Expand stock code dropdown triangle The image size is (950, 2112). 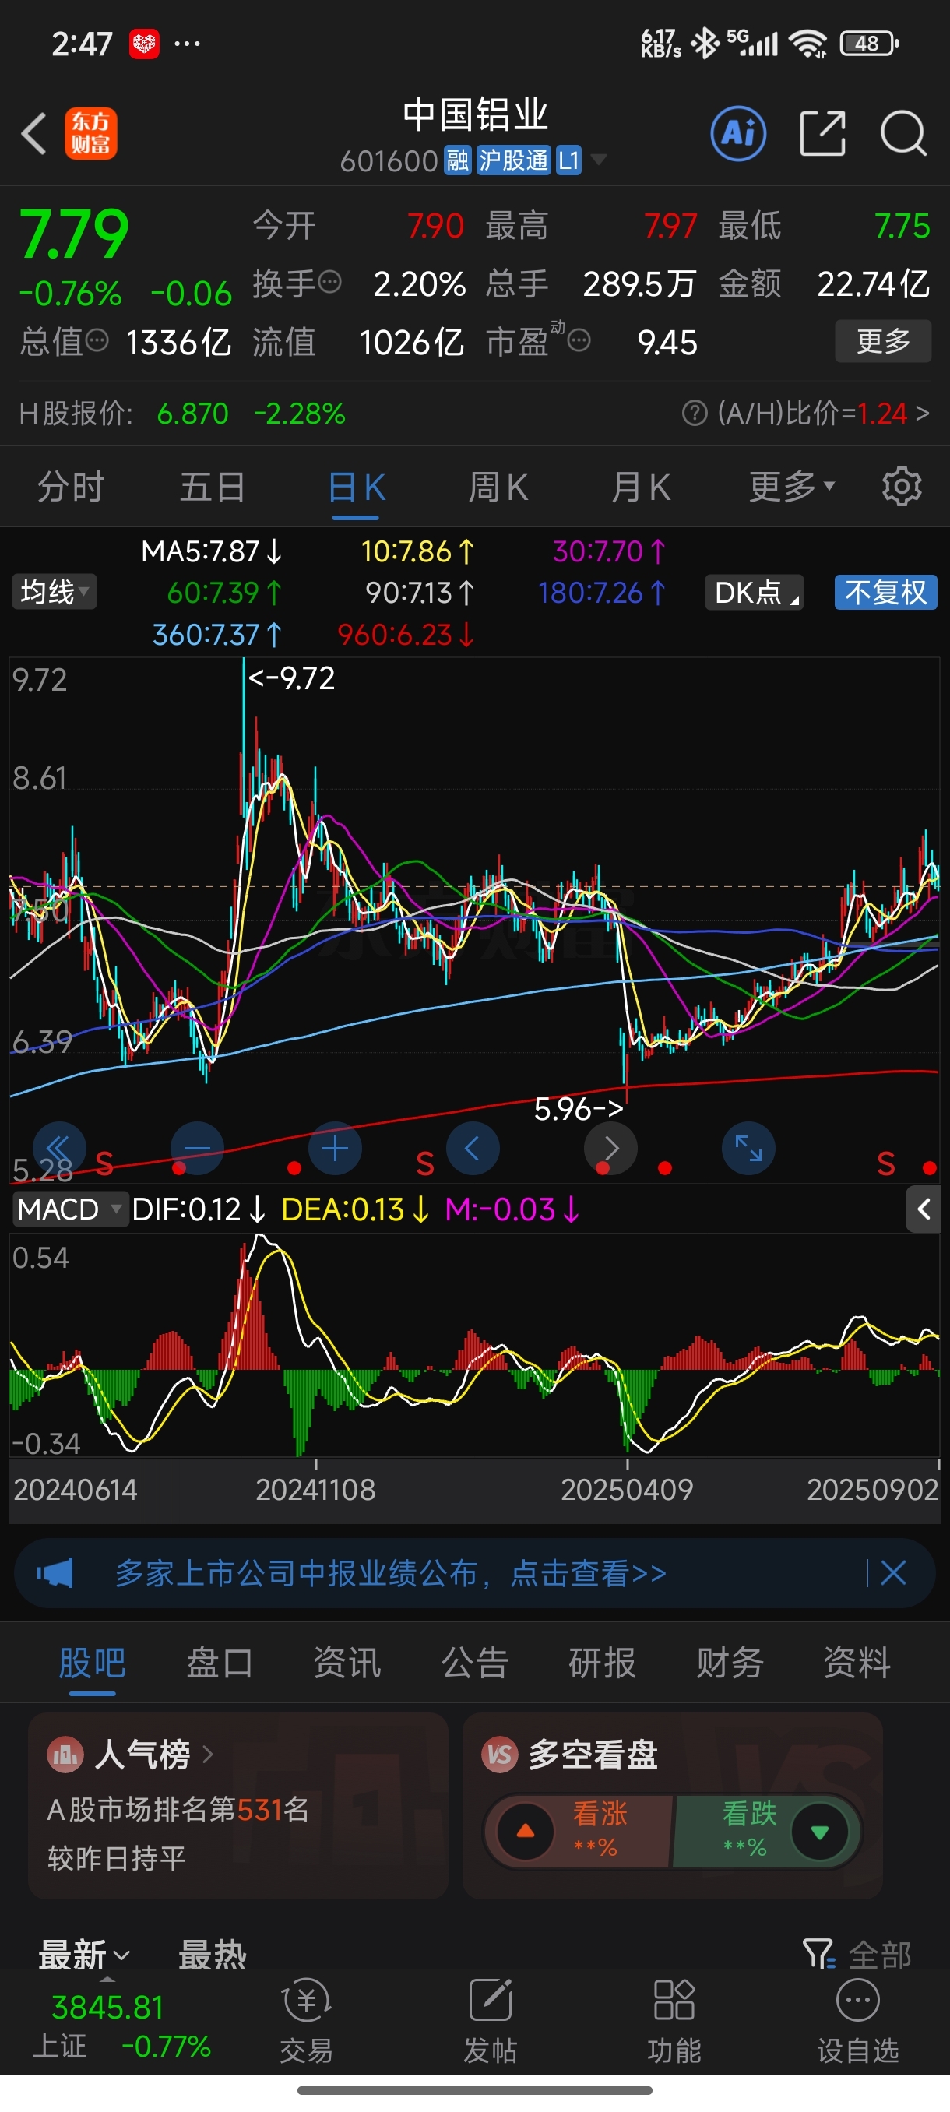point(599,160)
